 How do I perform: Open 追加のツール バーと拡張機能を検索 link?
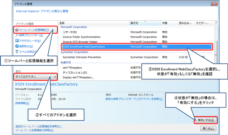[x=39, y=127]
